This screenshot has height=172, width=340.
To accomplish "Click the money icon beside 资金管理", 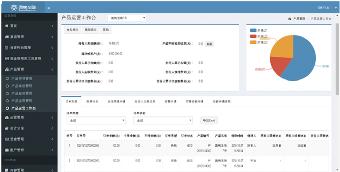I will [x=7, y=139].
